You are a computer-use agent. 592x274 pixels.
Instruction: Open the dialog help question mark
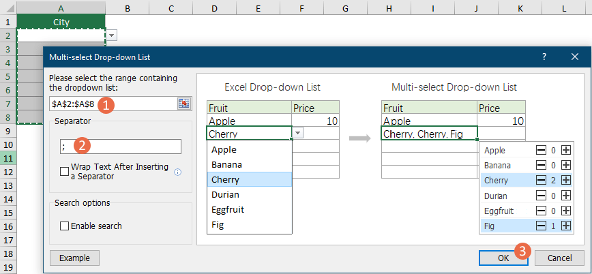(544, 57)
